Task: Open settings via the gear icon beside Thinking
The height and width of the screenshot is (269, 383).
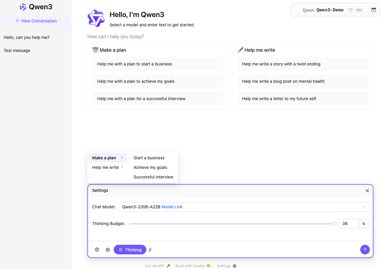Action: [x=97, y=250]
